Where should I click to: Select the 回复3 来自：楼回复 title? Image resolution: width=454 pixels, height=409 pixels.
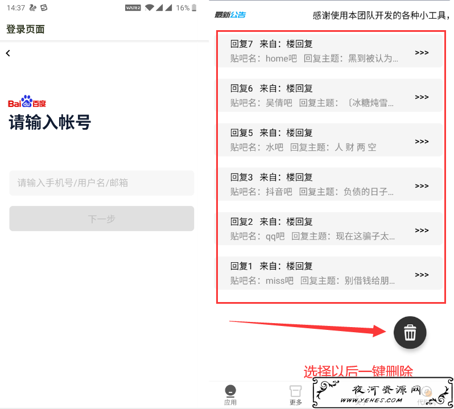(x=271, y=177)
